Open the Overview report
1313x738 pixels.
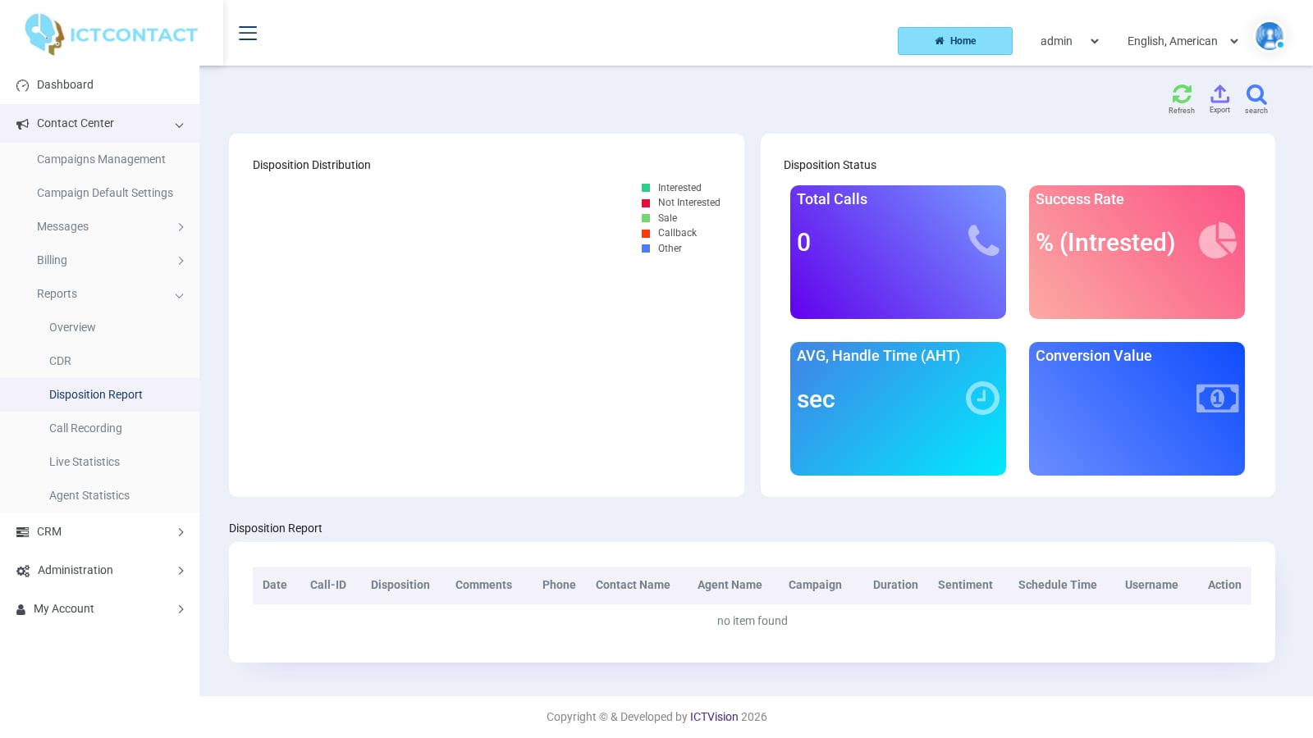coord(72,327)
